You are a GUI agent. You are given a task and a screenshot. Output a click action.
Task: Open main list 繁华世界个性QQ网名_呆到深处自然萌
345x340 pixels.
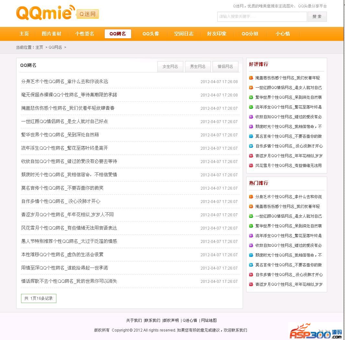pos(60,135)
